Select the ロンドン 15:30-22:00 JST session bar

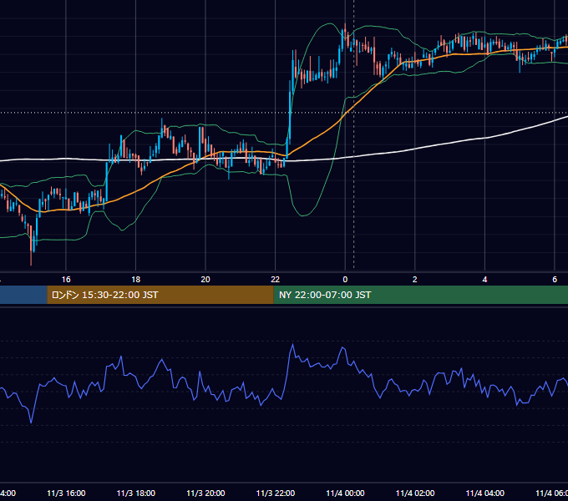click(160, 295)
